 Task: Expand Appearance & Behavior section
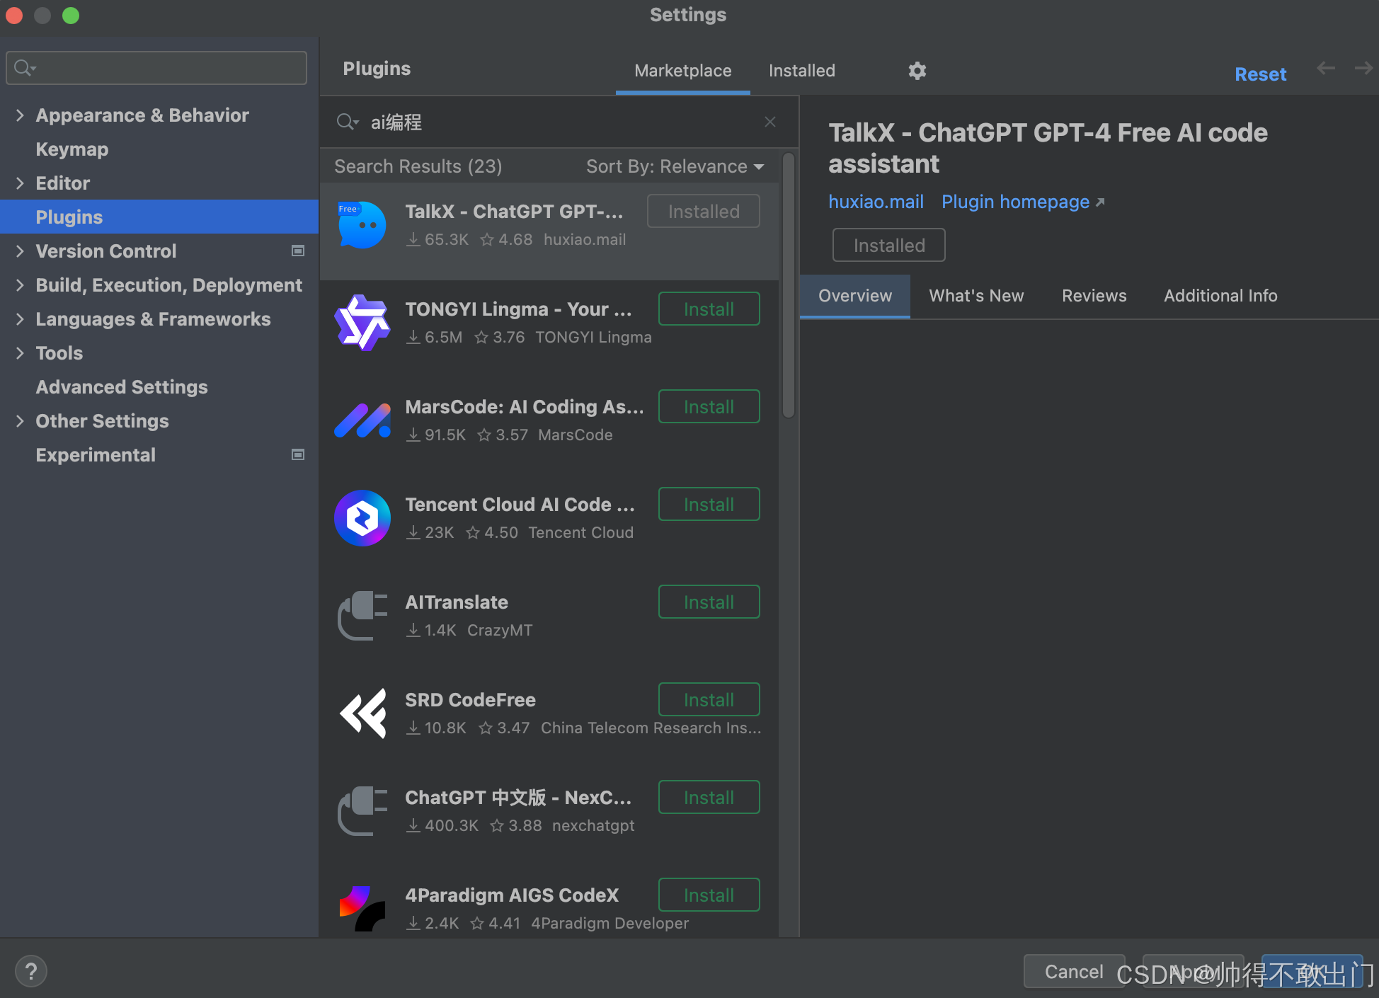[20, 115]
